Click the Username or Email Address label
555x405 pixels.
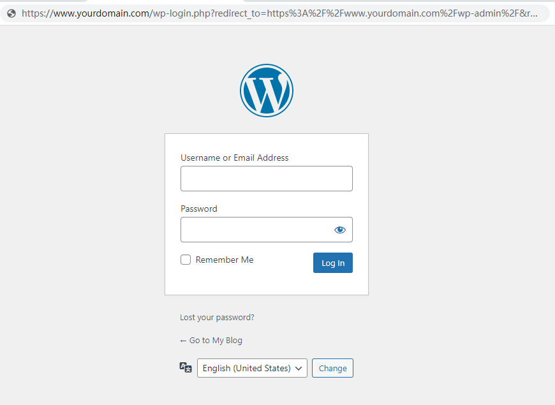coord(234,158)
